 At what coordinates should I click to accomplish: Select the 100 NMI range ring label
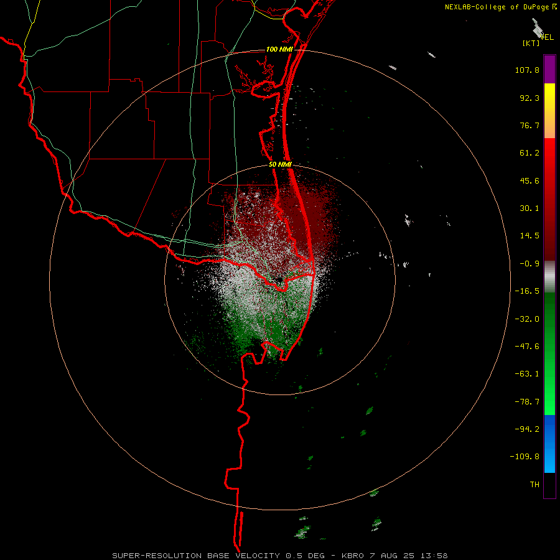279,49
